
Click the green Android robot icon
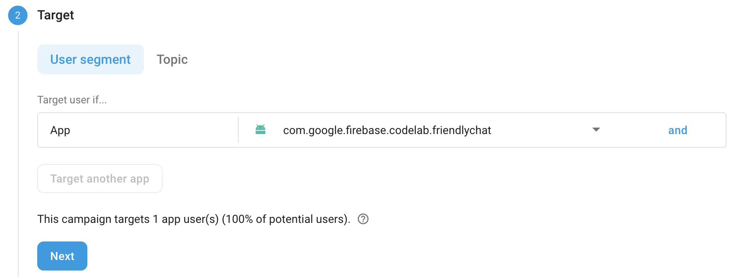(260, 130)
